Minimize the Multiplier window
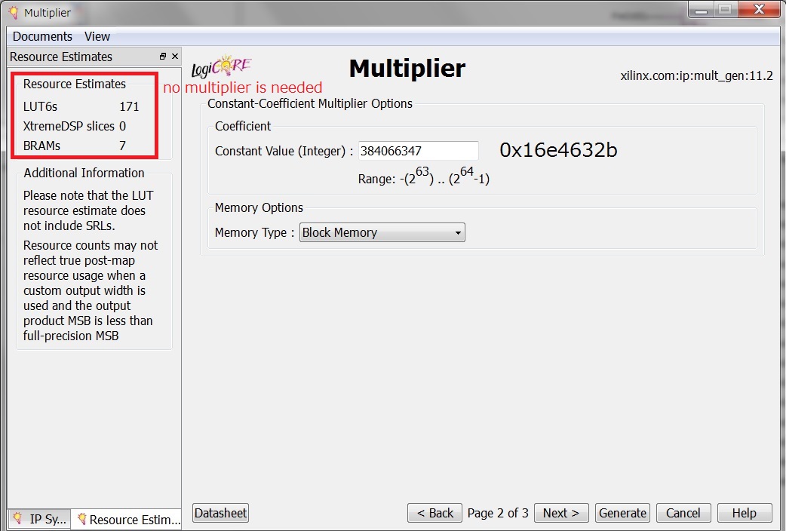This screenshot has width=786, height=531. pos(702,10)
